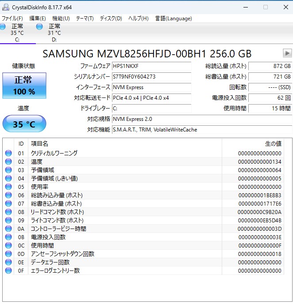Click the CrystalDiskInfo app icon in title bar
The height and width of the screenshot is (304, 293).
coord(5,7)
